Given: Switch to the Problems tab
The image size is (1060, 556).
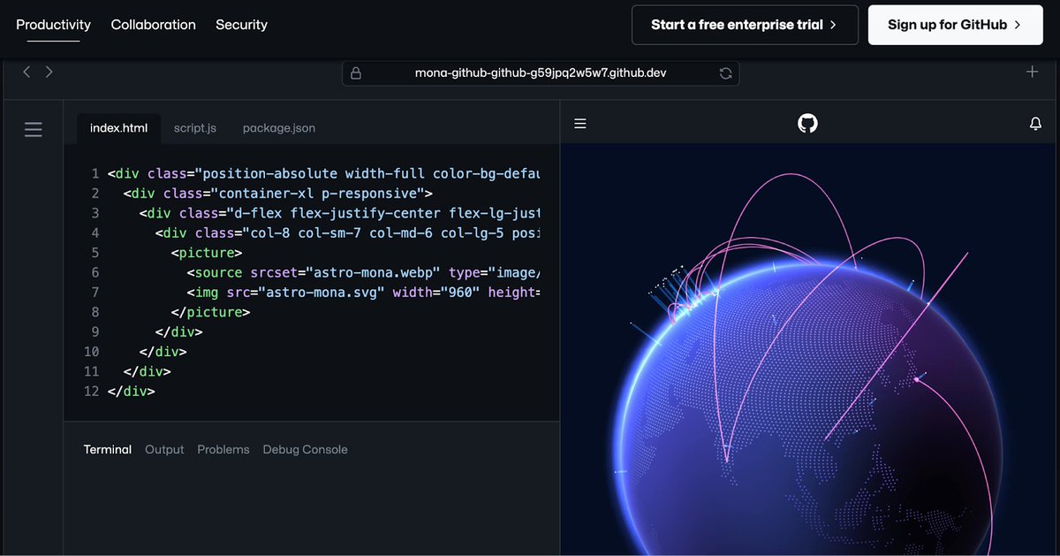Looking at the screenshot, I should pos(223,449).
